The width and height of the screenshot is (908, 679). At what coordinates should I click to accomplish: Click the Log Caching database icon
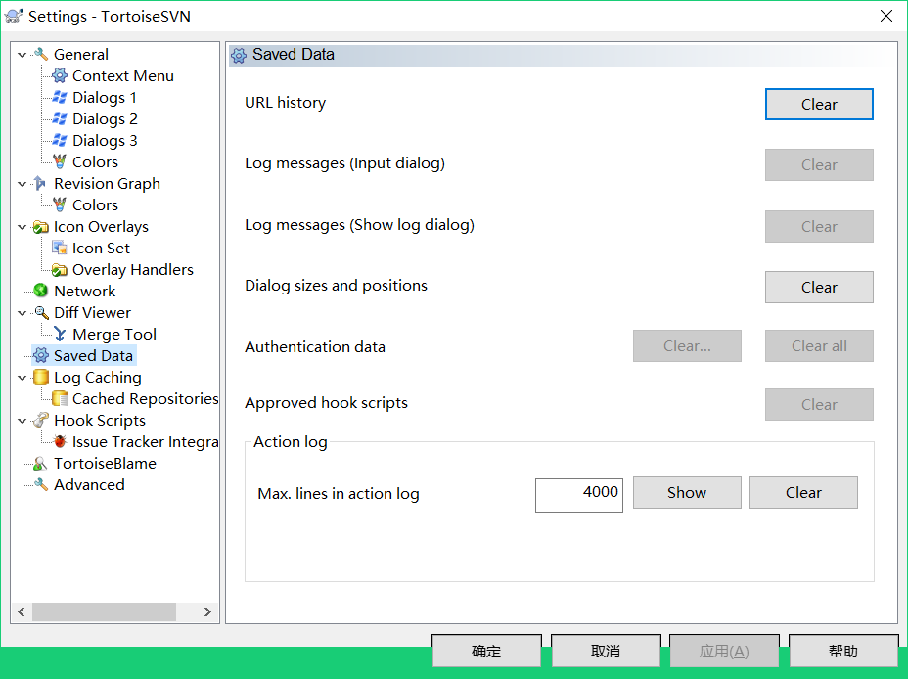(x=40, y=377)
